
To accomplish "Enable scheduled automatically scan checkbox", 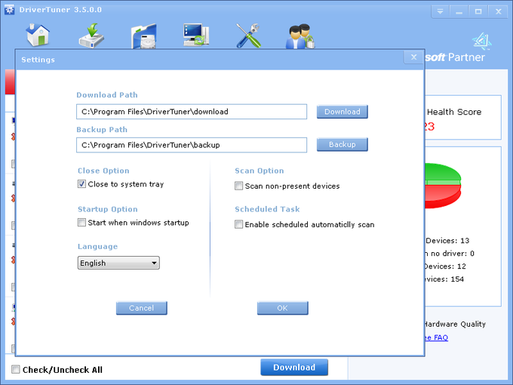I will [239, 224].
